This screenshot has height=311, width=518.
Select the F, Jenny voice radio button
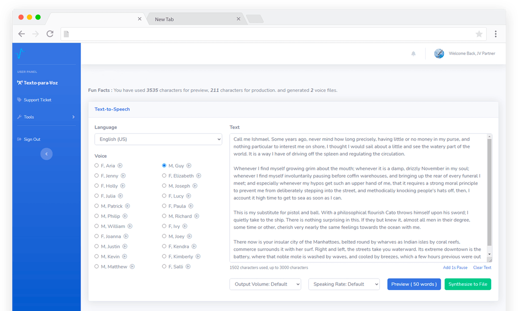pos(97,176)
